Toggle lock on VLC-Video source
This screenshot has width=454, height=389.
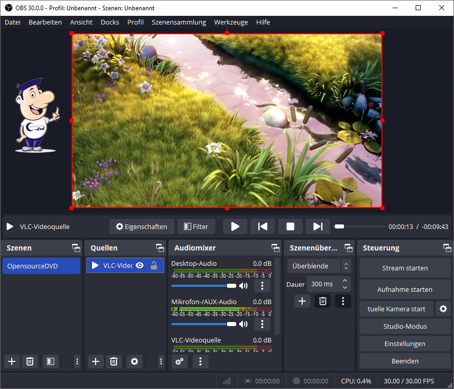pyautogui.click(x=153, y=265)
